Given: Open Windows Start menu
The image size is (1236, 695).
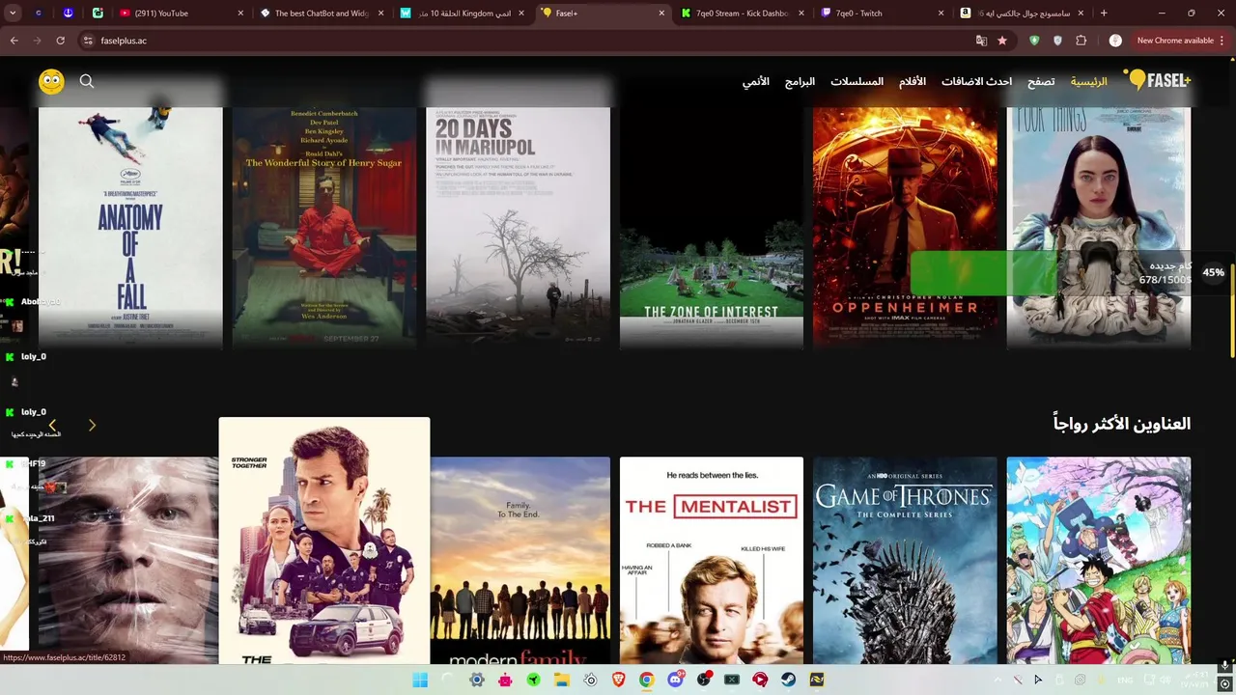Looking at the screenshot, I should (420, 680).
